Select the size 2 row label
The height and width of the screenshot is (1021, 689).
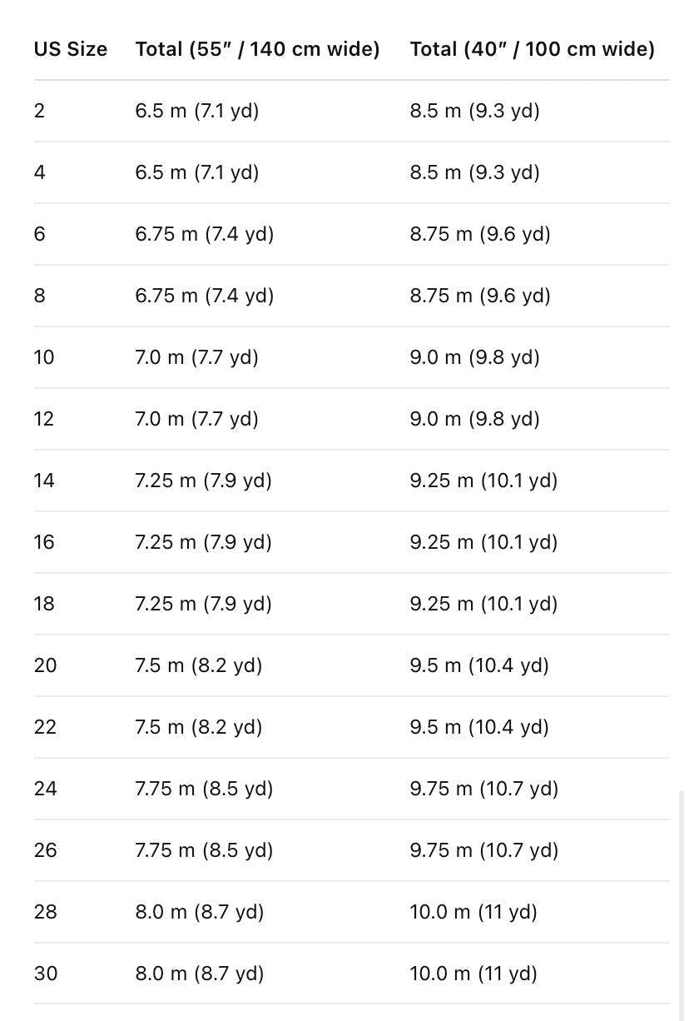[39, 111]
